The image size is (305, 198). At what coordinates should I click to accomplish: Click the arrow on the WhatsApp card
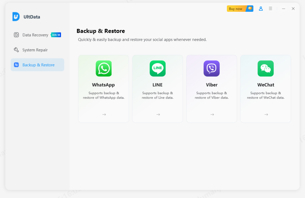(x=104, y=115)
